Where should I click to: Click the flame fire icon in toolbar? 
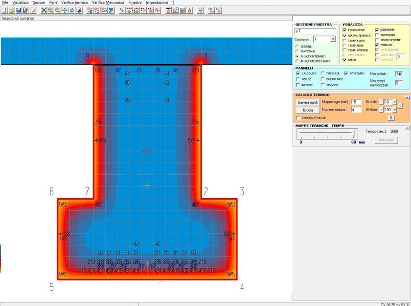pyautogui.click(x=189, y=10)
